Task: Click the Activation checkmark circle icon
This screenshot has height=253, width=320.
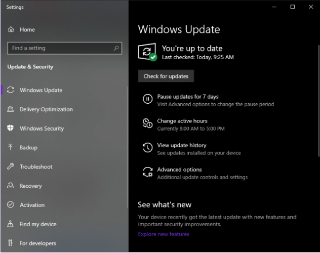Action: [x=11, y=204]
